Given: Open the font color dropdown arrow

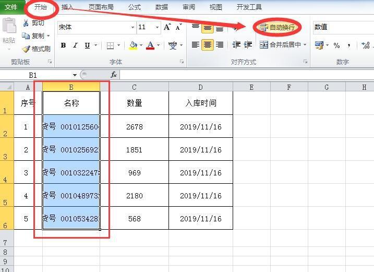Looking at the screenshot, I should pos(158,45).
